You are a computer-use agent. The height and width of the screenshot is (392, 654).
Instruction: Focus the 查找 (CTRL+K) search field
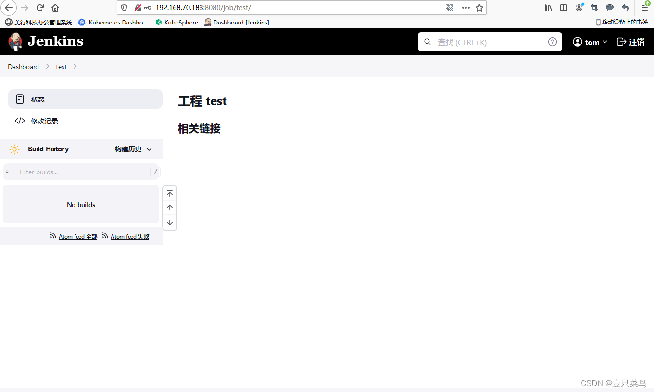[490, 42]
